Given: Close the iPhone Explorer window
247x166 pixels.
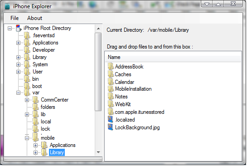Looking at the screenshot, I should pos(233,4).
